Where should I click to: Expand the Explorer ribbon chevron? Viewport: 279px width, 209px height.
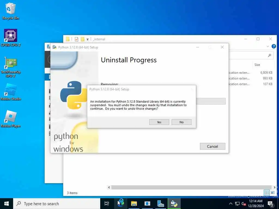268,46
